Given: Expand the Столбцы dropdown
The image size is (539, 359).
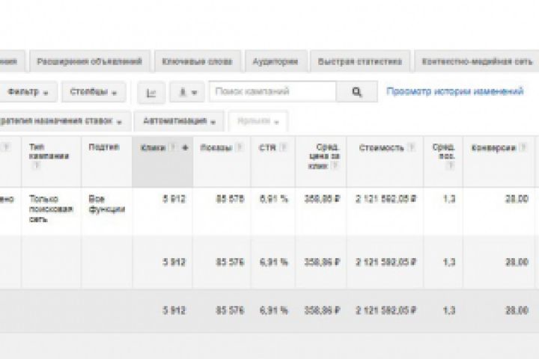Looking at the screenshot, I should (x=93, y=93).
